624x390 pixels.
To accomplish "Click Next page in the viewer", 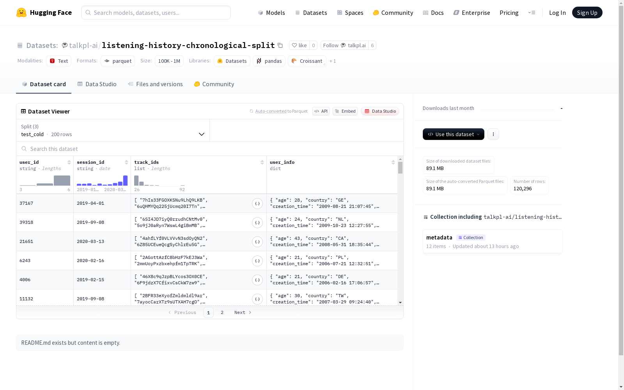I will [243, 312].
